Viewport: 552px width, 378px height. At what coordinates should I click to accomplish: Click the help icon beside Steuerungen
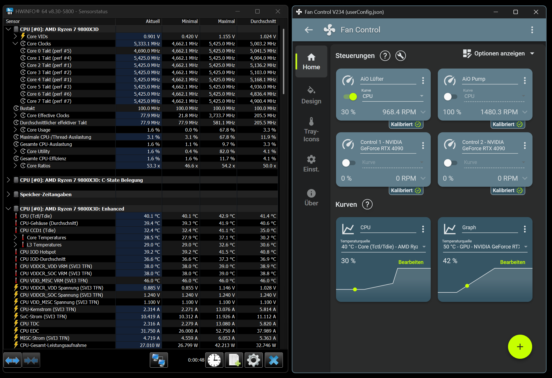pos(385,56)
